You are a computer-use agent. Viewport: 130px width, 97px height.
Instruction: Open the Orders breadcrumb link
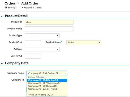click(10, 3)
